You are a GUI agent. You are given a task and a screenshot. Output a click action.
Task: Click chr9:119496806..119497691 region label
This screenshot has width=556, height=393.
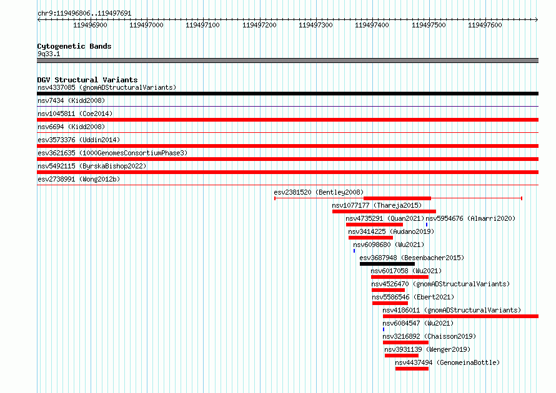pyautogui.click(x=84, y=14)
